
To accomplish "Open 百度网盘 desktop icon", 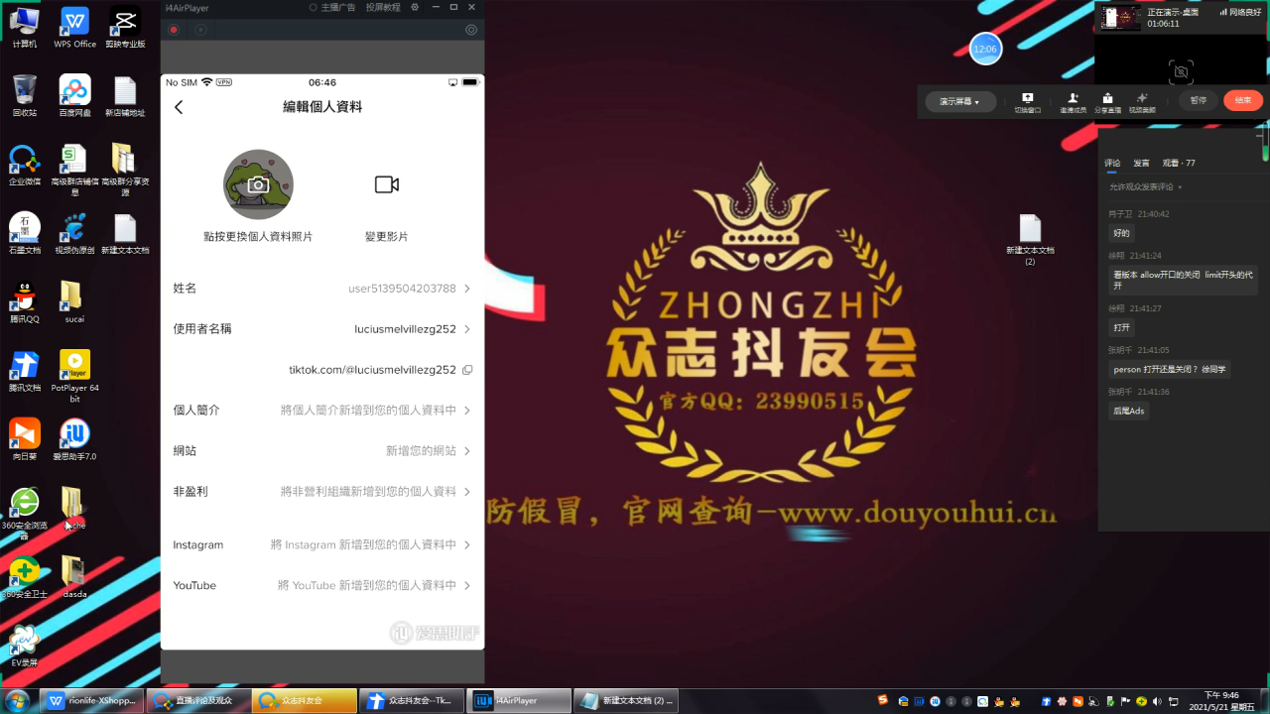I will [x=75, y=95].
